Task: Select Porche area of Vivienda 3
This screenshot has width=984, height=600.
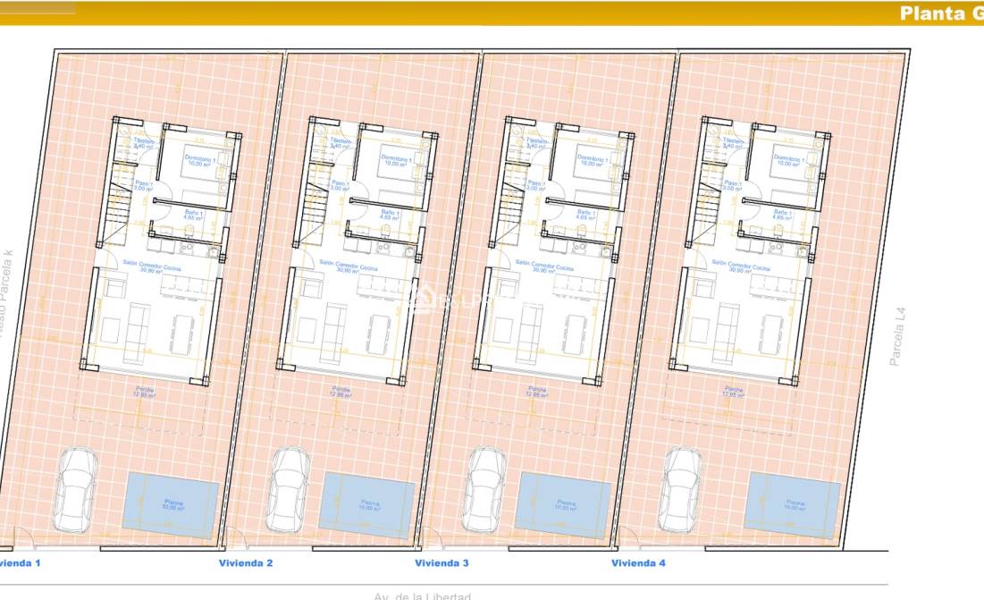Action: point(536,392)
